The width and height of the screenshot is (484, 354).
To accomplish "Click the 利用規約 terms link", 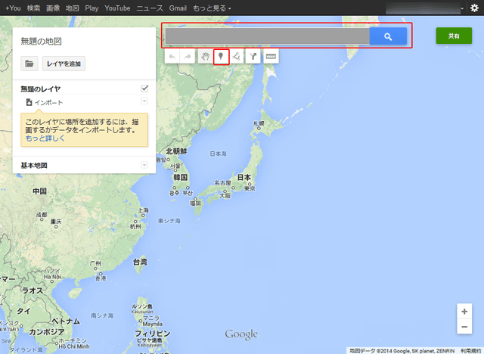I will tap(472, 351).
